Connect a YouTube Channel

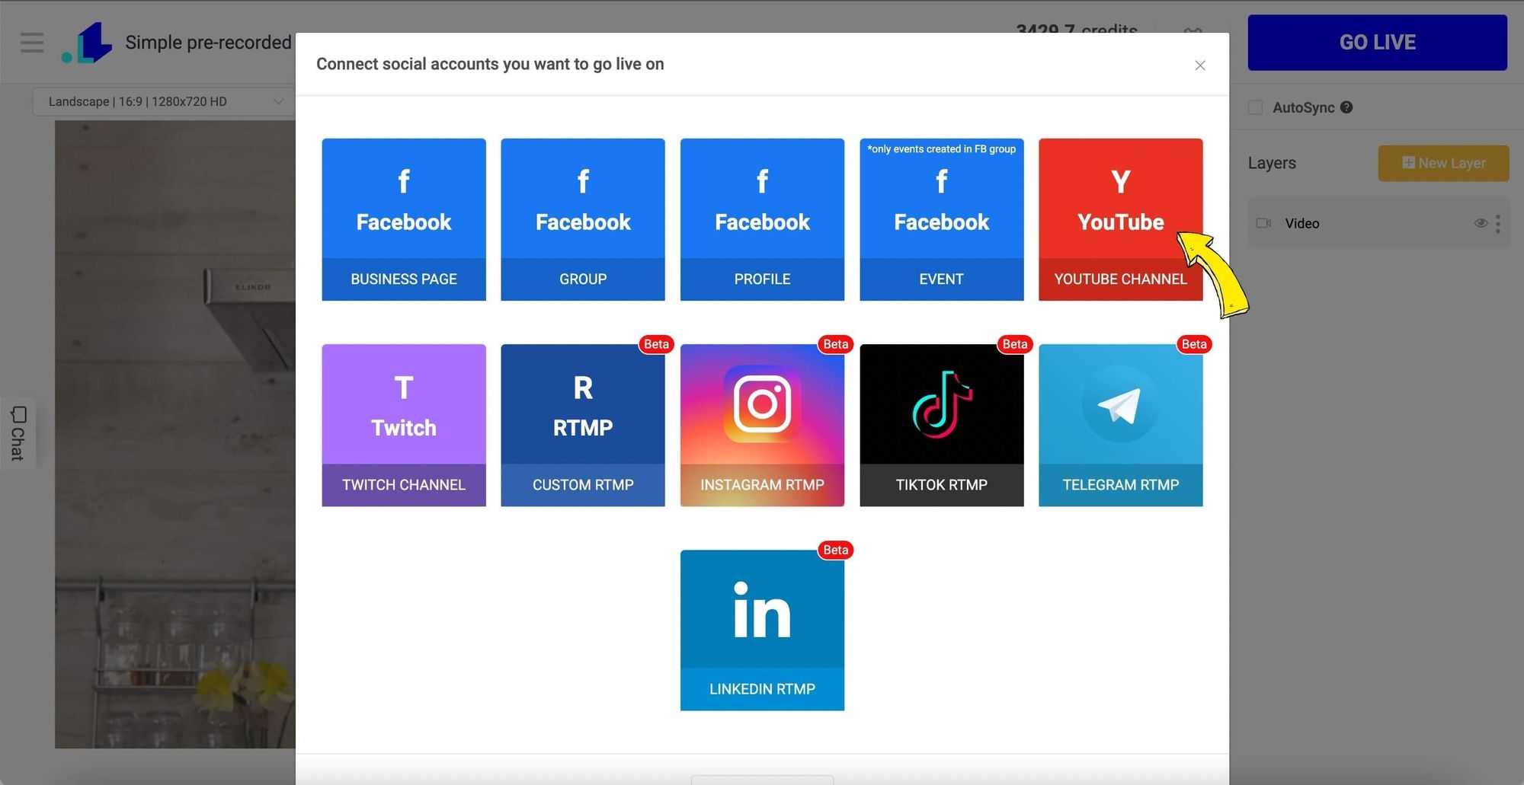tap(1121, 219)
